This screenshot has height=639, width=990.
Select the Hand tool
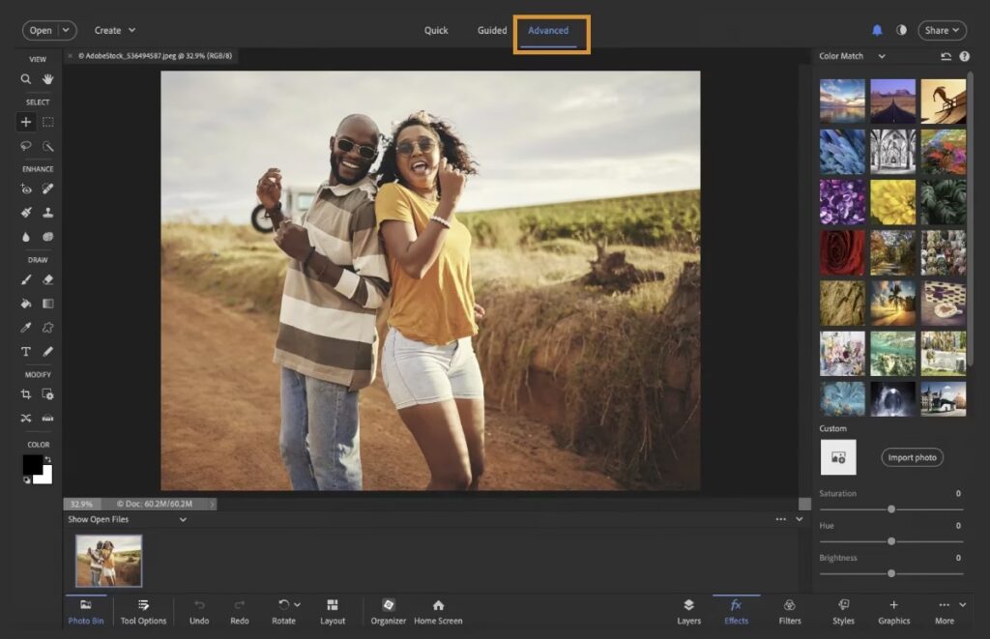point(47,79)
